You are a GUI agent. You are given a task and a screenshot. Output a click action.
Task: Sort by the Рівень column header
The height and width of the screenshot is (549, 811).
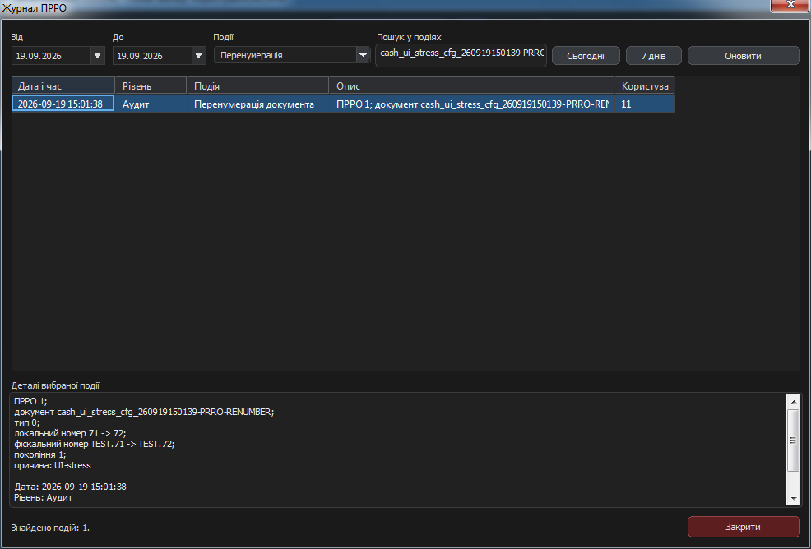coord(151,85)
